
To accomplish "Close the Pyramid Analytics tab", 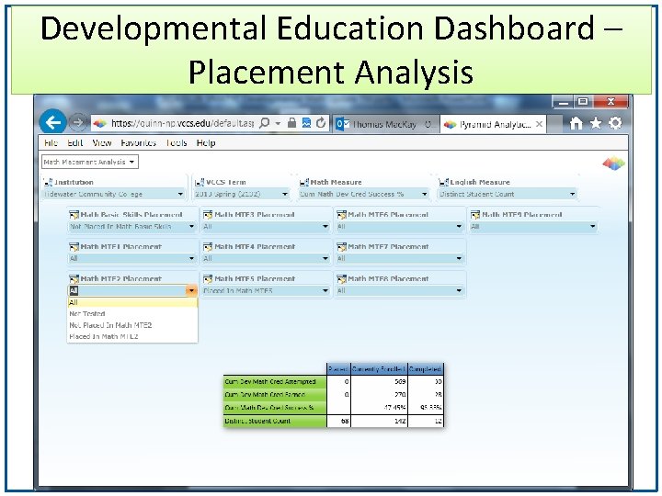I will (539, 124).
